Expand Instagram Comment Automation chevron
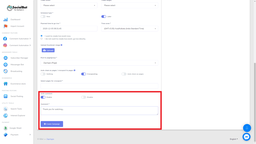The height and width of the screenshot is (144, 256). point(30,45)
